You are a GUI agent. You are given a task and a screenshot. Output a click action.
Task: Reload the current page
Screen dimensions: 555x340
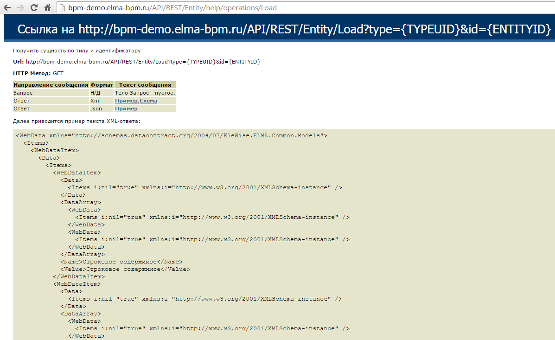coord(34,8)
